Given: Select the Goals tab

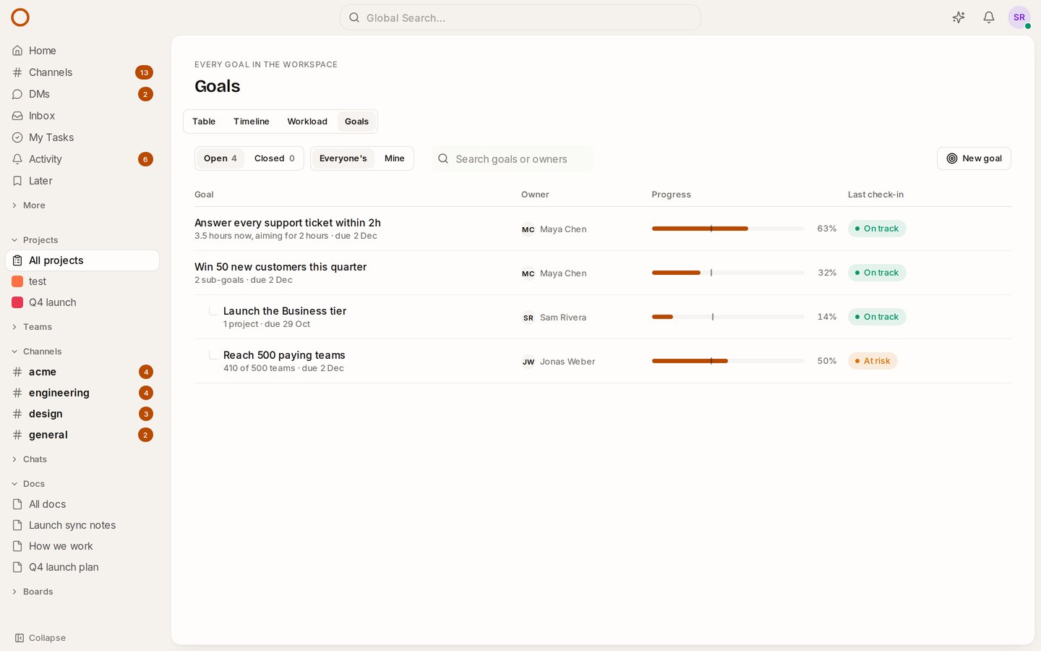Looking at the screenshot, I should click(357, 122).
